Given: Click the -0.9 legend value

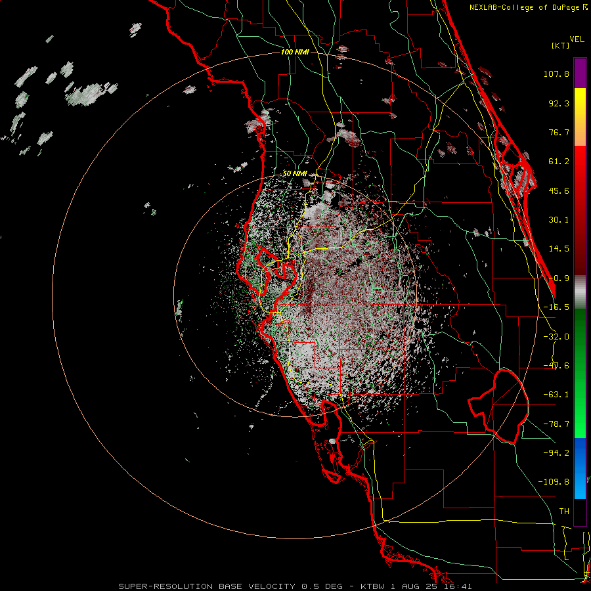Looking at the screenshot, I should [559, 278].
